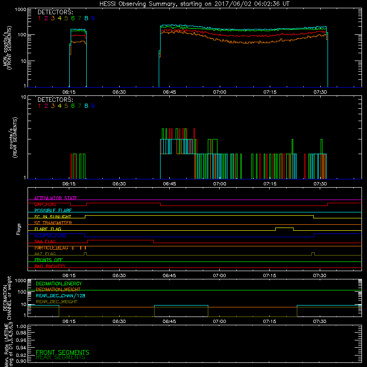The width and height of the screenshot is (367, 367).
Task: Click the HESSI Observing Summary title text
Action: click(194, 4)
